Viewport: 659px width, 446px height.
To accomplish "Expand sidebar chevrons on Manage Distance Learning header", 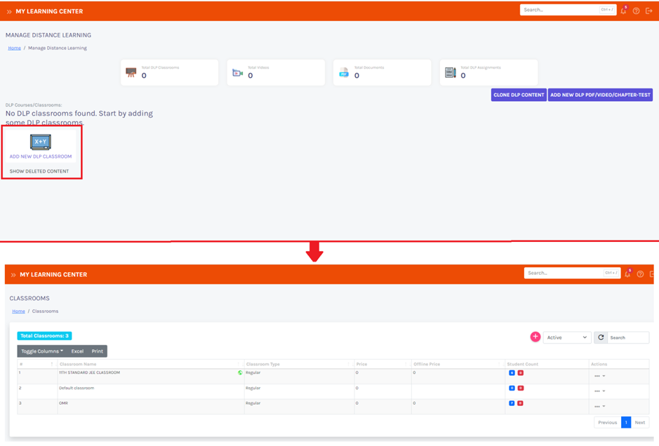I will pos(9,12).
